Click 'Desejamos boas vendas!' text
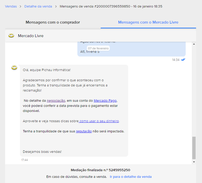202x183 pixels. [x=42, y=152]
